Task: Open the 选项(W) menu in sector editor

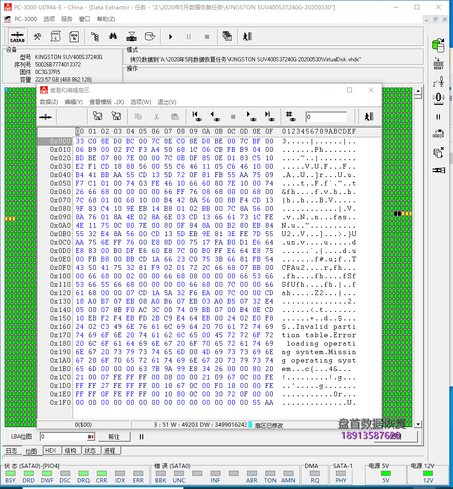Action: pos(140,102)
